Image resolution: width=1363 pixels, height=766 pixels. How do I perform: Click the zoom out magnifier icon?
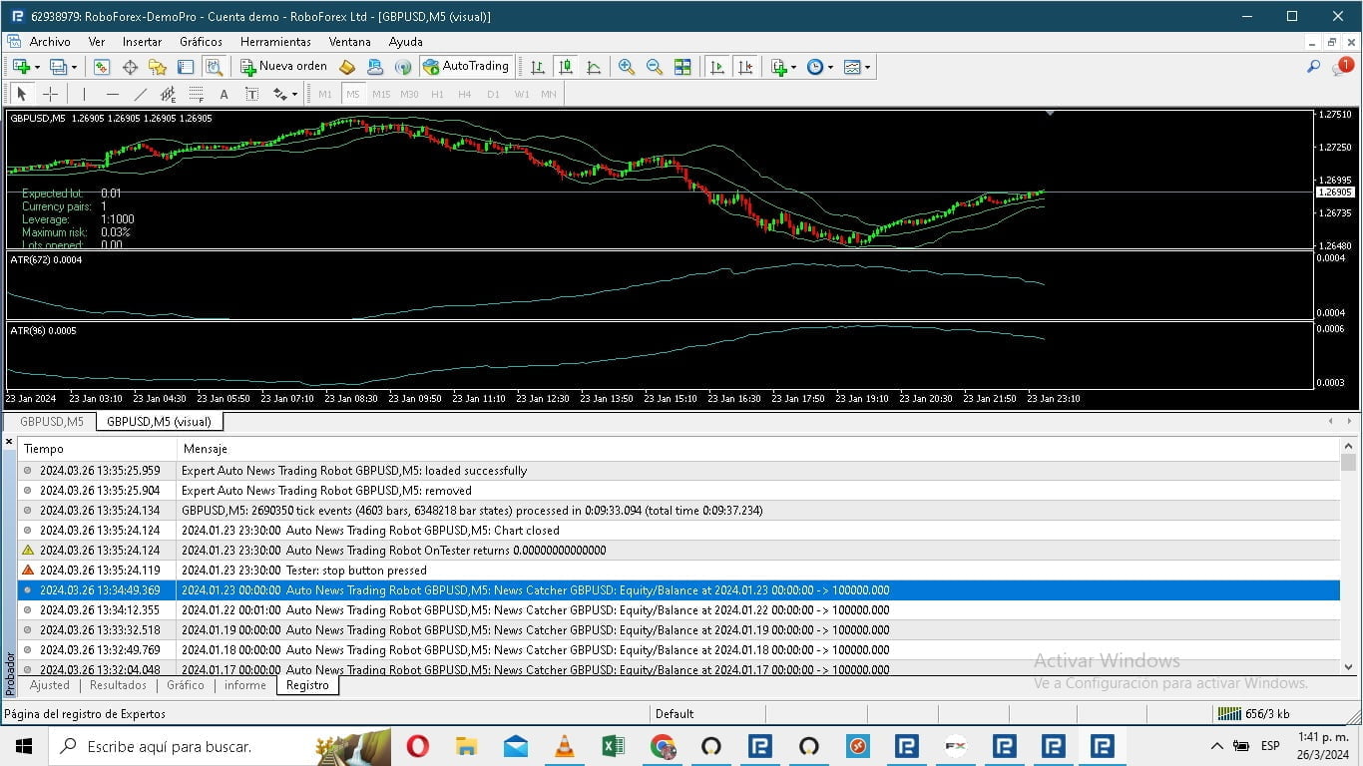click(654, 67)
